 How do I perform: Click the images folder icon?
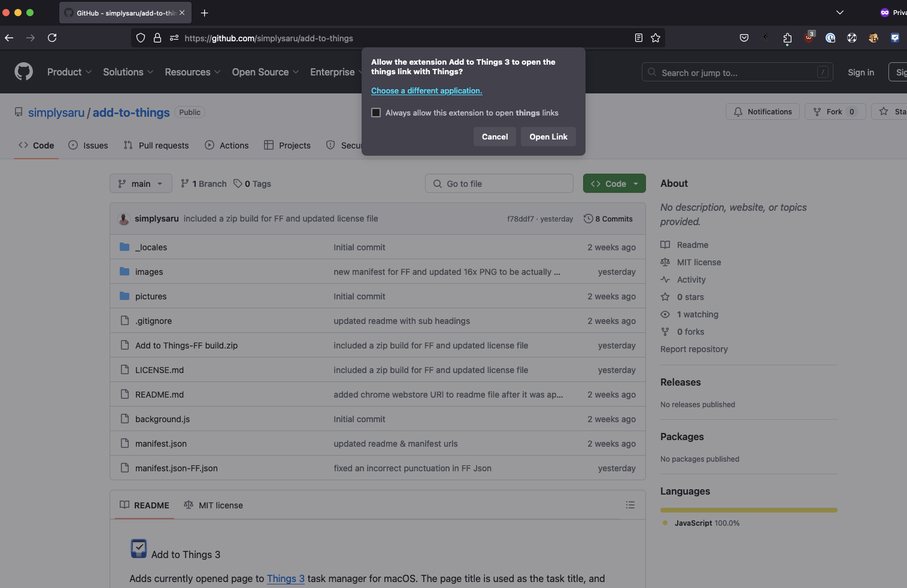(x=125, y=271)
